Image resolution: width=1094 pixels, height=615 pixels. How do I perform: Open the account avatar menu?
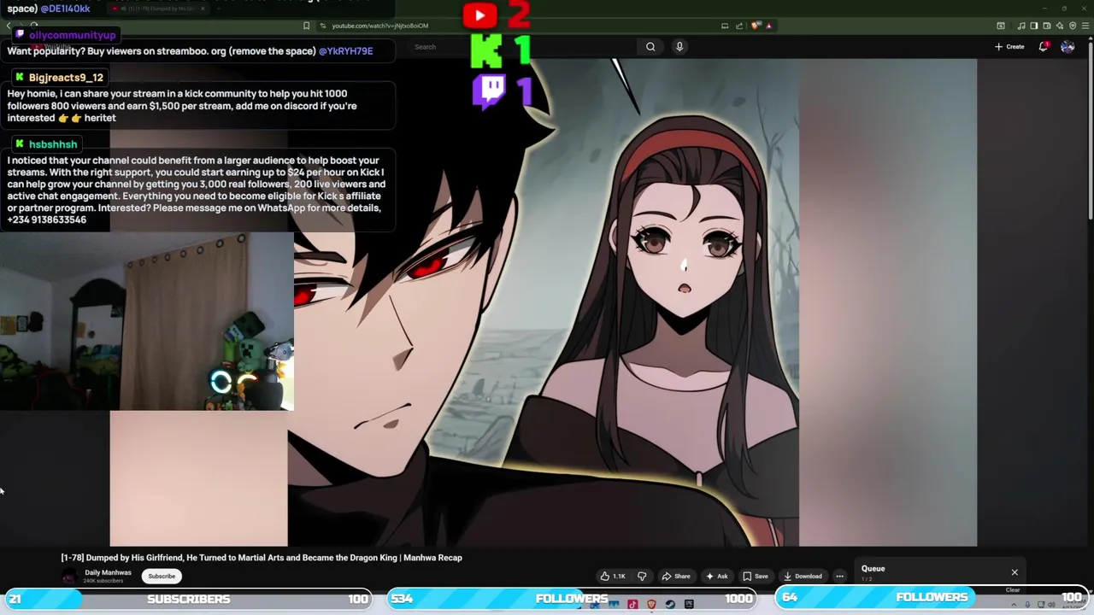pos(1068,47)
